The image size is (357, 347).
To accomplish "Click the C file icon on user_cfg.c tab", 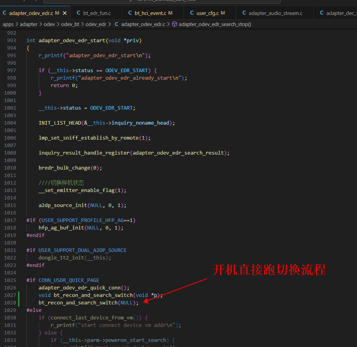I will pyautogui.click(x=192, y=13).
